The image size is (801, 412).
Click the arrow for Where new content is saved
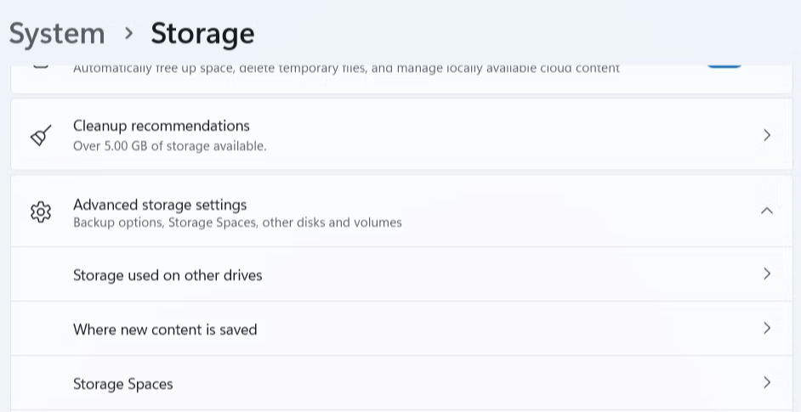coord(767,328)
